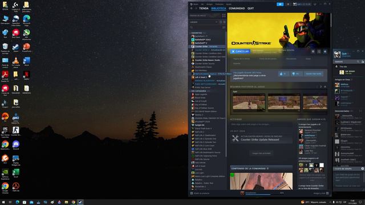Viewport: 365px width, 205px height.
Task: Collapse the FAVORITOS category
Action: [x=197, y=33]
